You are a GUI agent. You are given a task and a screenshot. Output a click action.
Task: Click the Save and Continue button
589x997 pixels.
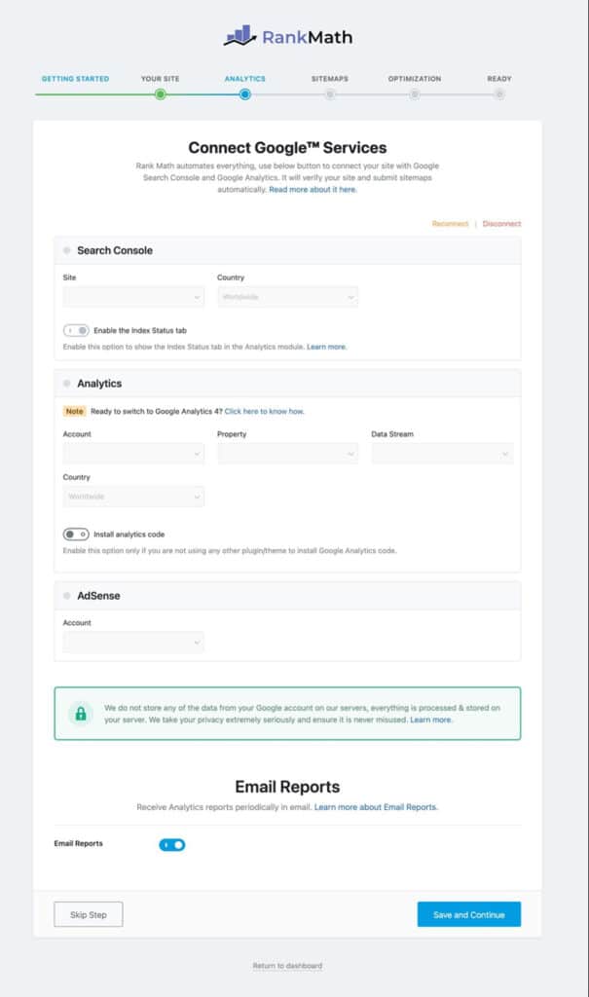pyautogui.click(x=468, y=914)
